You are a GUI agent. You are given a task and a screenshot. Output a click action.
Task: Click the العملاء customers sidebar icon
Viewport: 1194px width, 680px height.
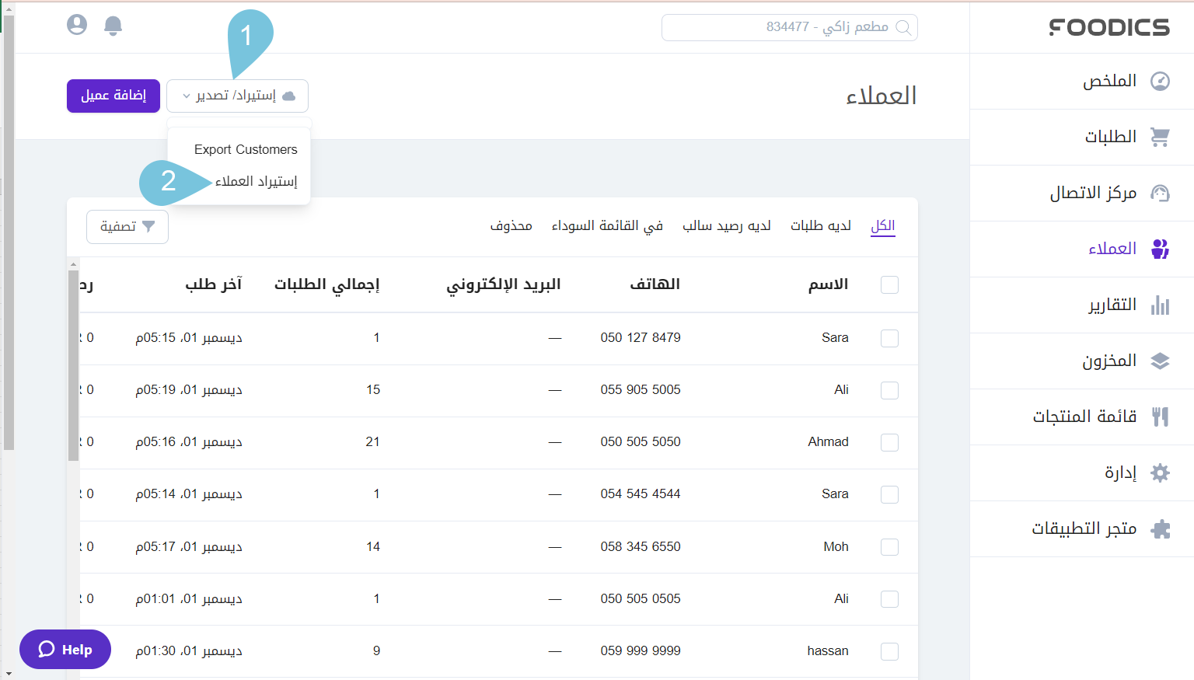click(1161, 249)
